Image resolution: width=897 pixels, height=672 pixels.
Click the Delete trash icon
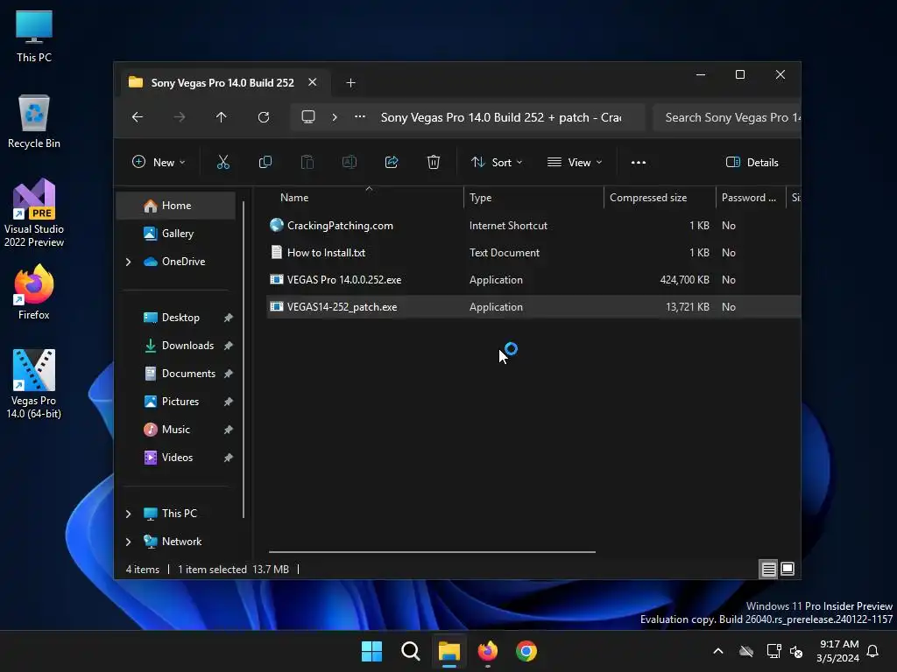pyautogui.click(x=434, y=162)
